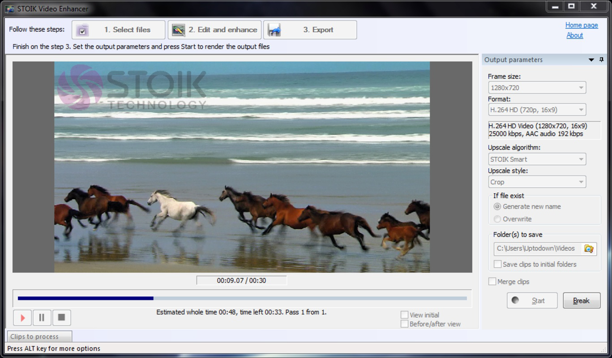Open the Clips to process tab
Viewport: 612px width, 358px height.
(39, 337)
